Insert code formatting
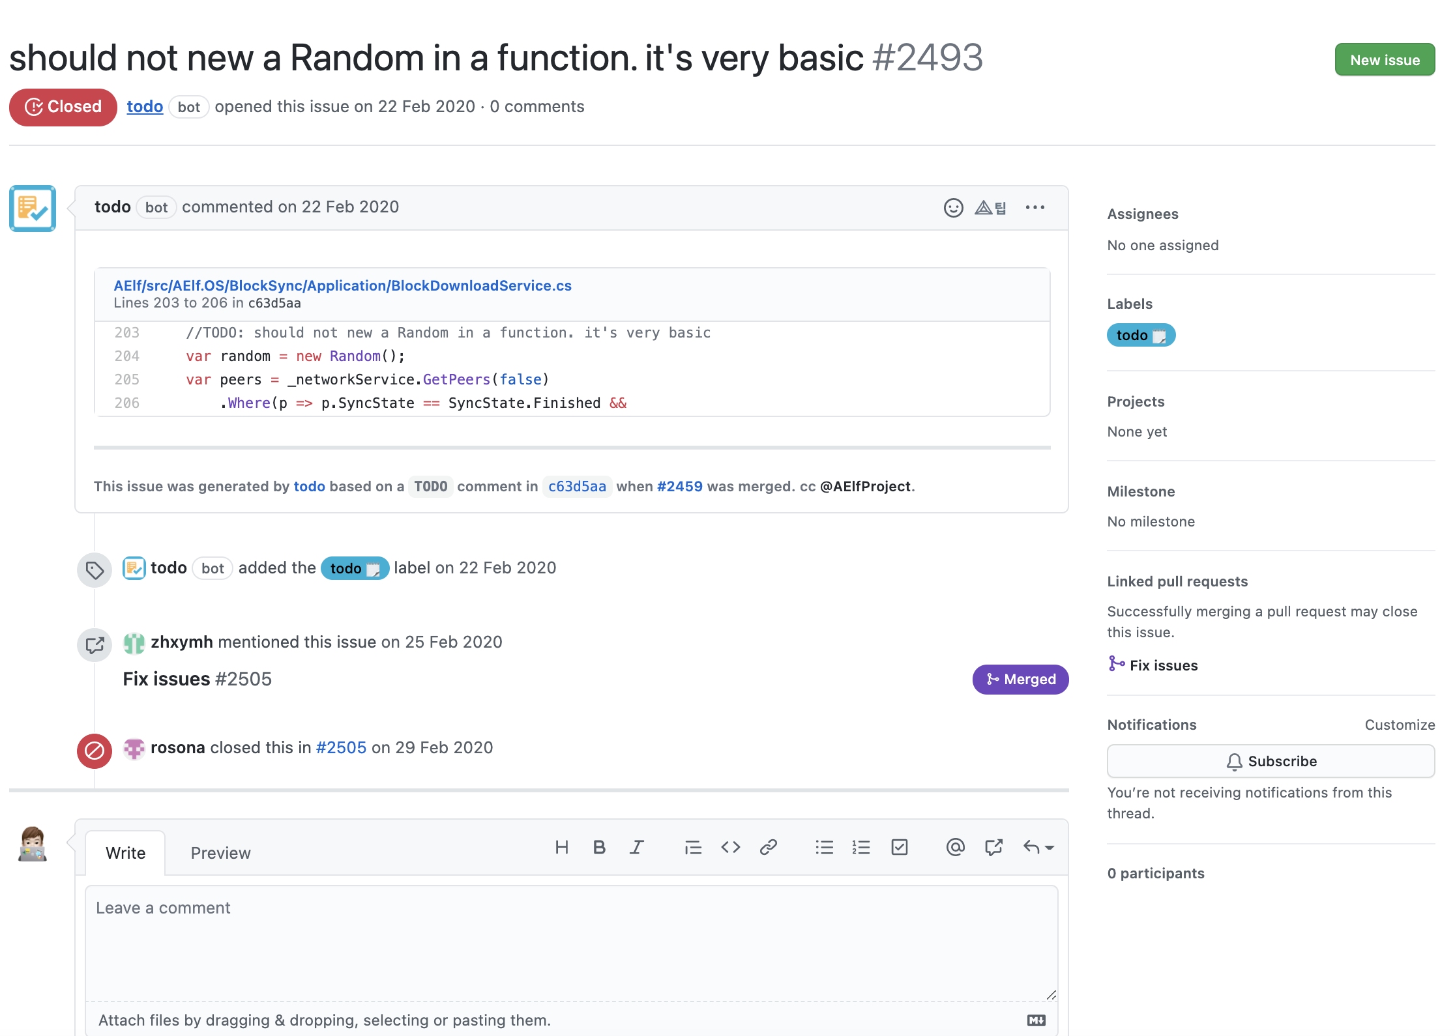The height and width of the screenshot is (1036, 1455). coord(731,847)
